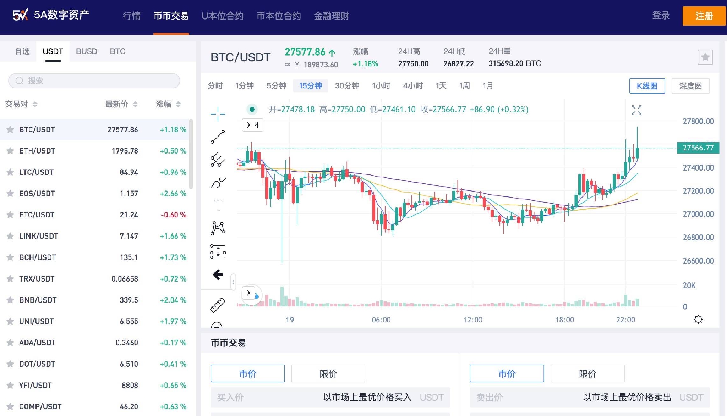Collapse the drawing toolbar with the chevron
This screenshot has height=416, width=727.
pos(233,282)
